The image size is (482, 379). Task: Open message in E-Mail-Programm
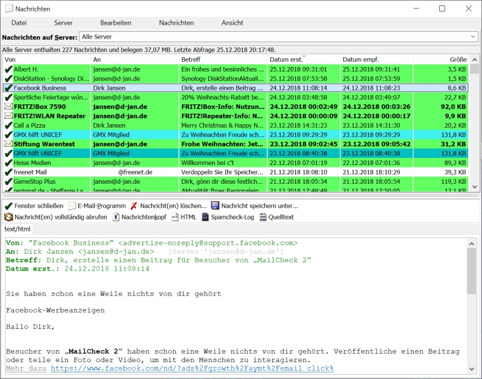(72, 206)
